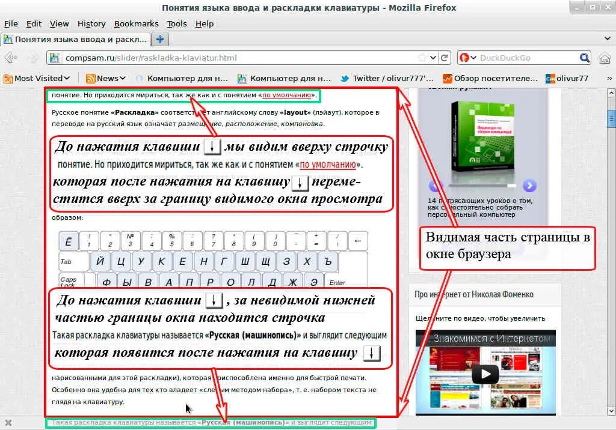Close the Firefox window

(608, 7)
